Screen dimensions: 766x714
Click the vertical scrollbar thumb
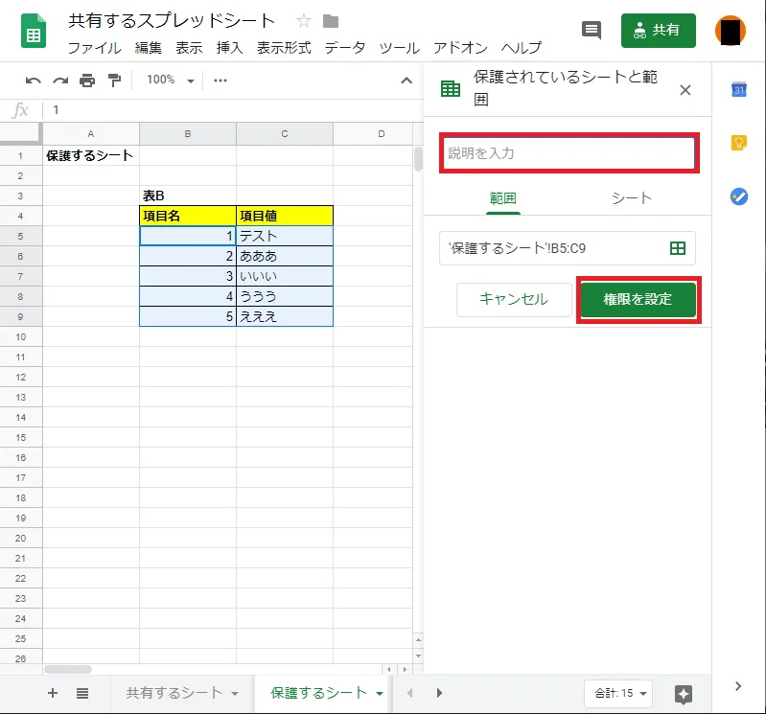click(418, 159)
